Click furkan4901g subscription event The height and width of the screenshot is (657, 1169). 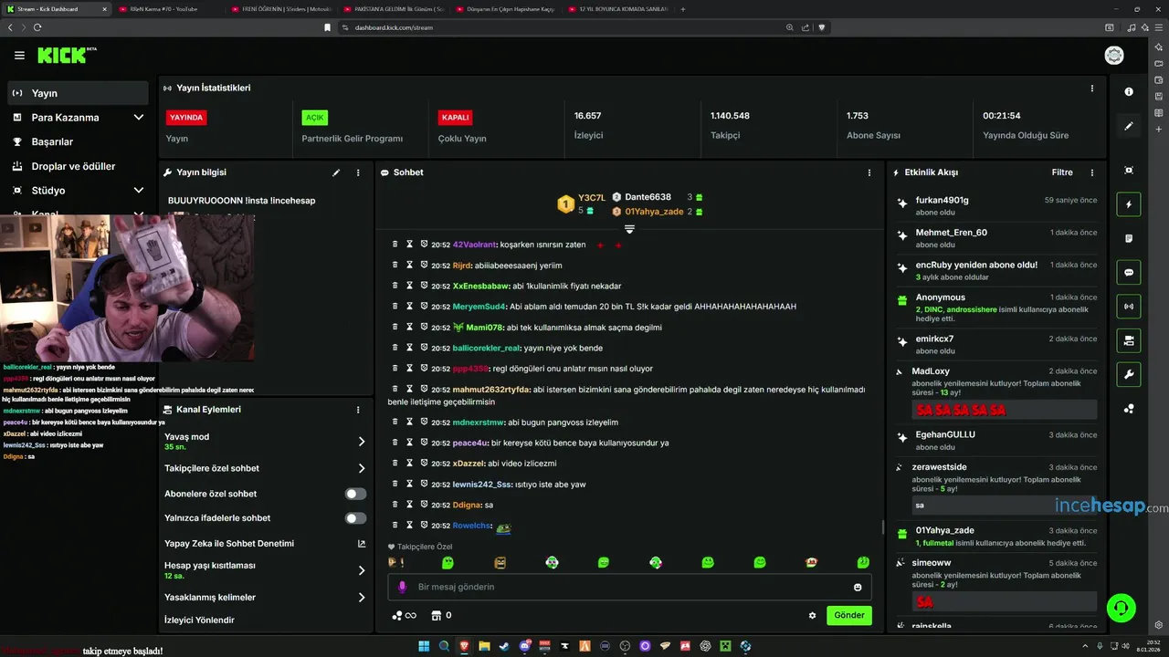997,205
